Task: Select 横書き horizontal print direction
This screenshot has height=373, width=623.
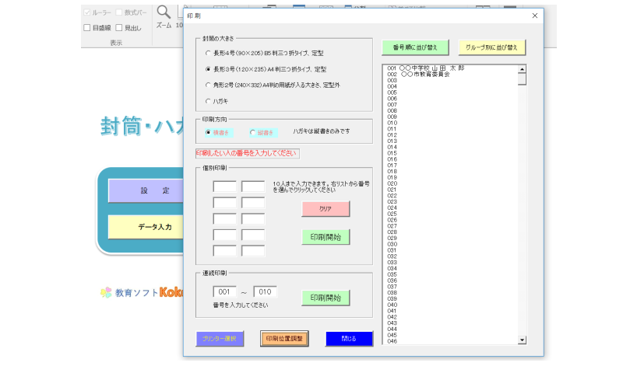Action: [x=208, y=133]
